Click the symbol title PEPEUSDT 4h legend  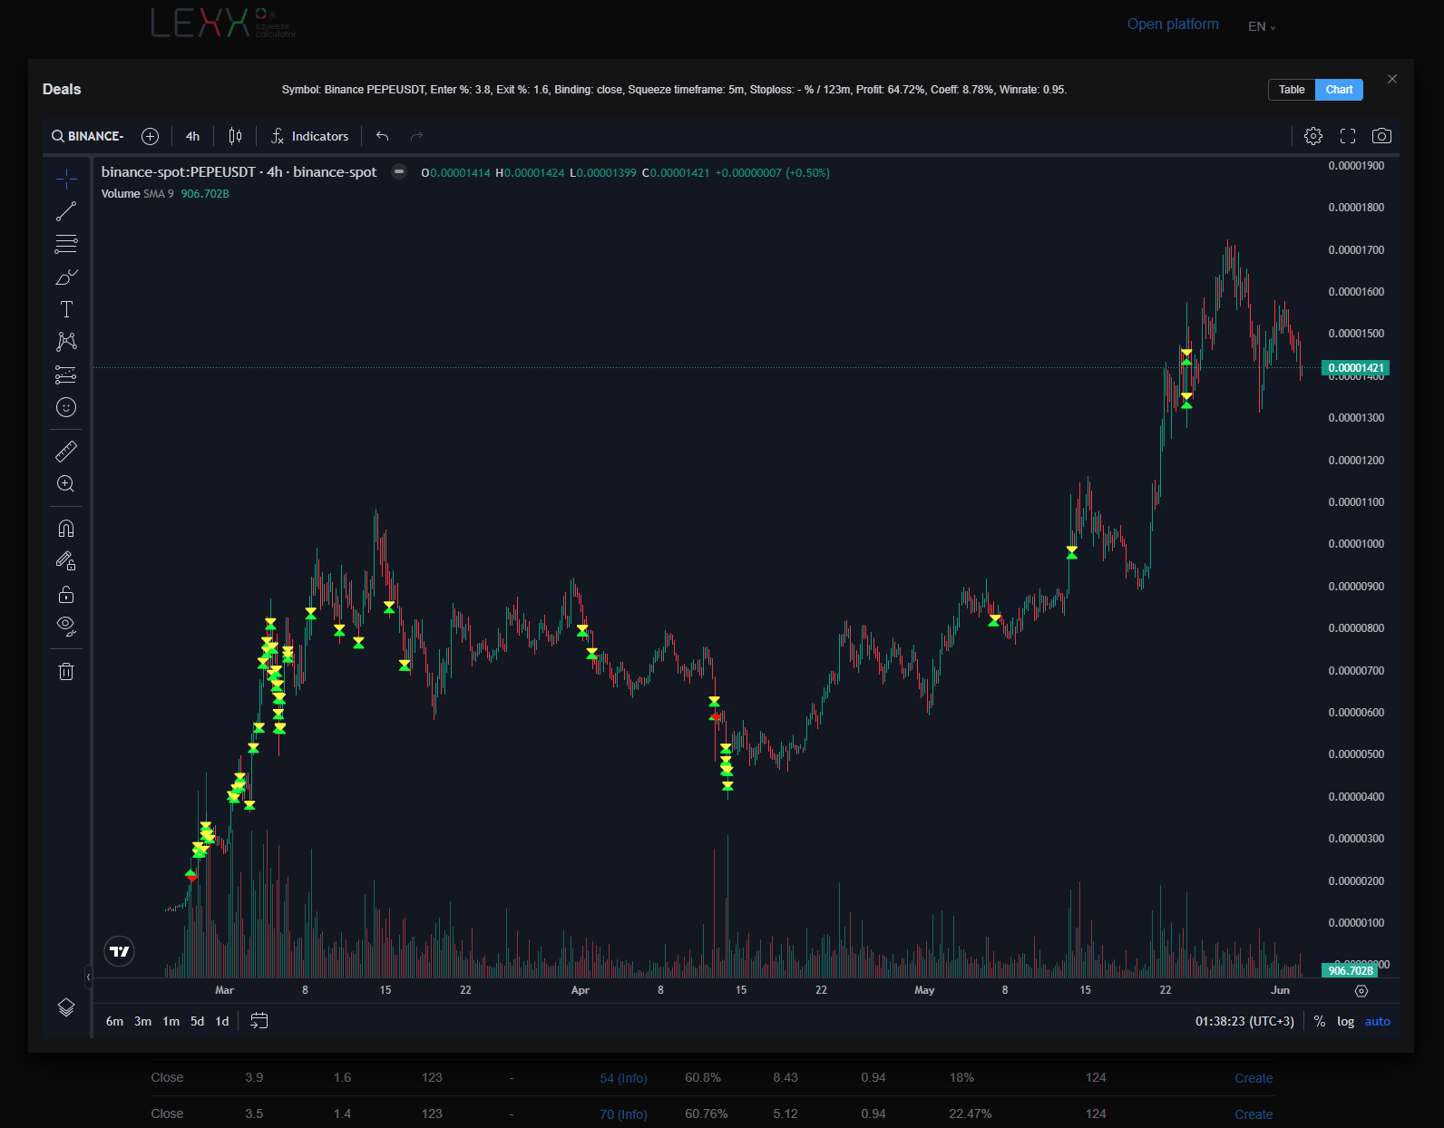(239, 172)
